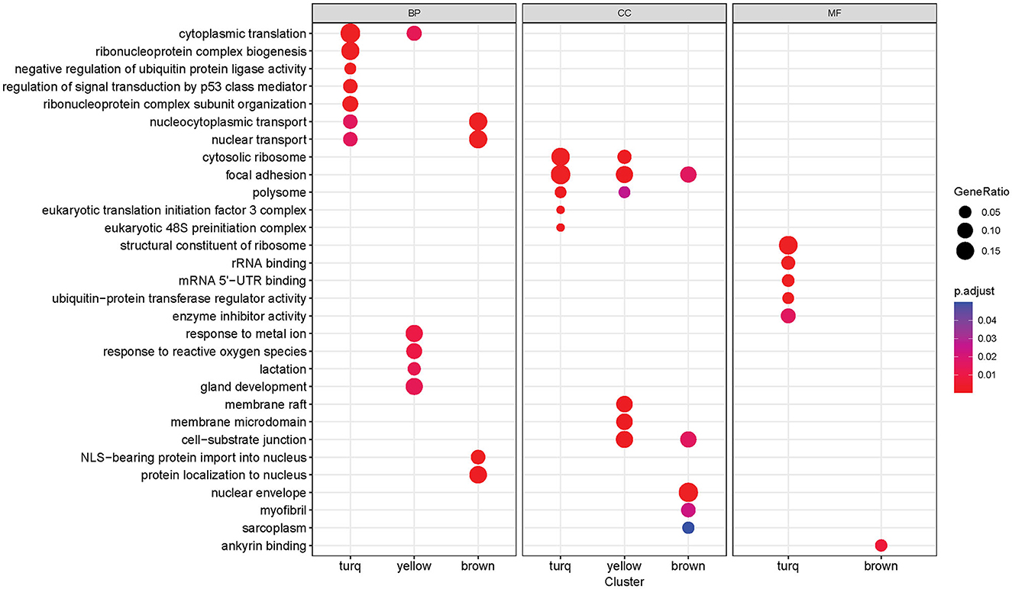Click the 'rRNA binding' label
Image resolution: width=1012 pixels, height=589 pixels.
click(x=270, y=263)
